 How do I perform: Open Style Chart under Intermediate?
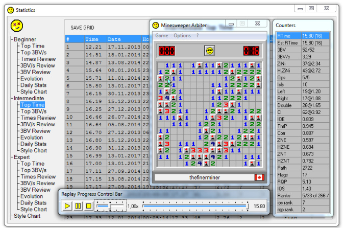click(x=34, y=151)
